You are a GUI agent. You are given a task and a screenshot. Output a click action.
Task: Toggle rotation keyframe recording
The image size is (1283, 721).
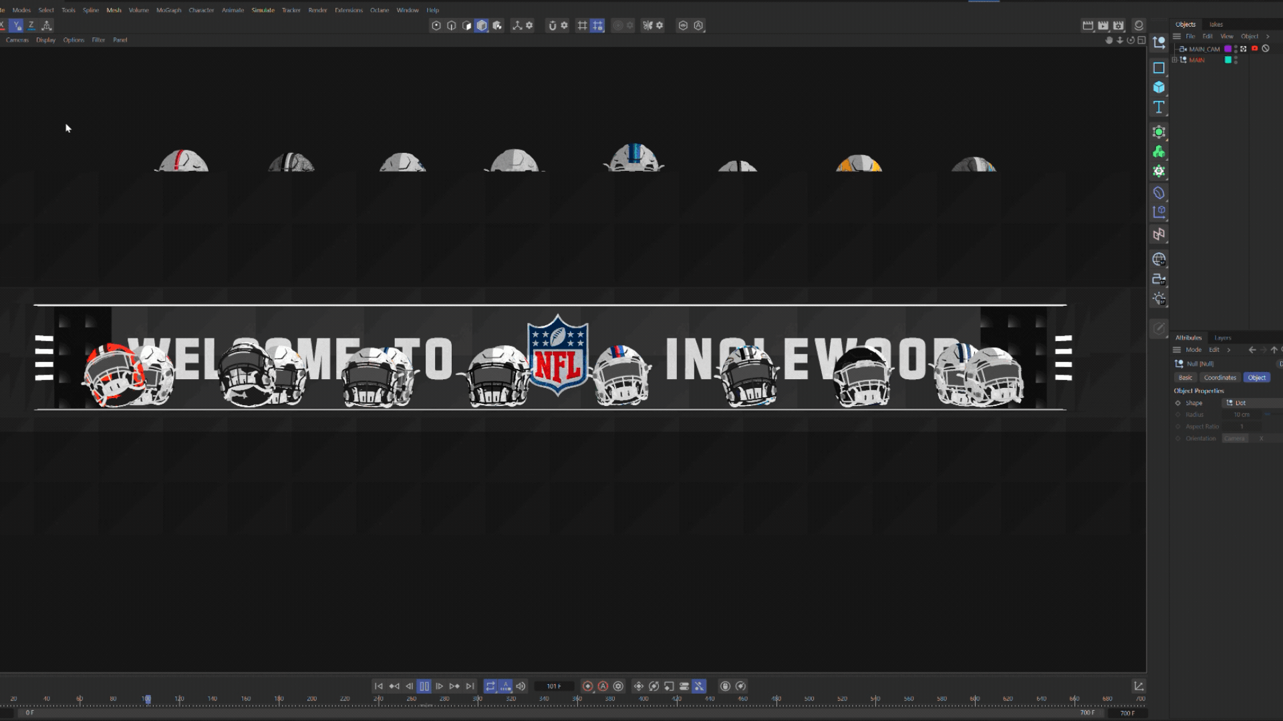pos(654,686)
